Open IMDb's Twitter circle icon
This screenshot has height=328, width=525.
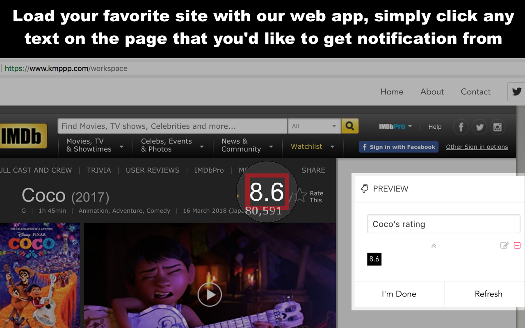[x=479, y=127]
